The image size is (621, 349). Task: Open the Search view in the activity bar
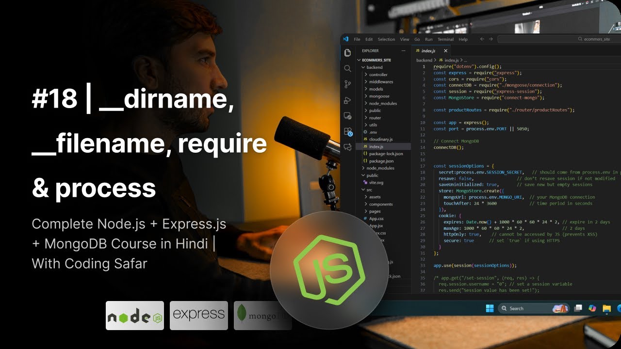[x=347, y=69]
